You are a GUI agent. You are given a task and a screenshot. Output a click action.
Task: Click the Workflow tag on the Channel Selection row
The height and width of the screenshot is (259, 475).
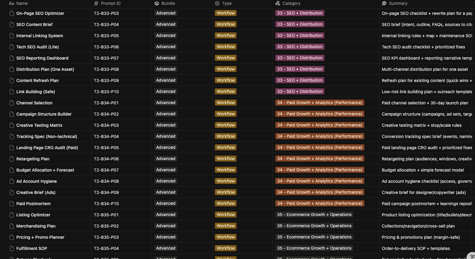pos(225,103)
